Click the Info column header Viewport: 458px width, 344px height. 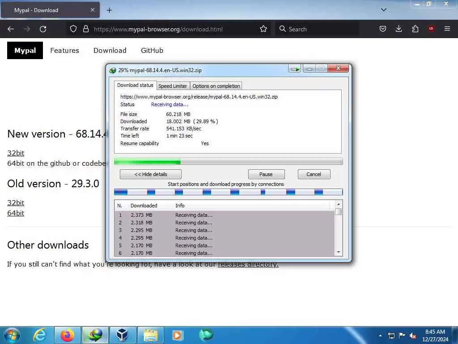coord(180,206)
